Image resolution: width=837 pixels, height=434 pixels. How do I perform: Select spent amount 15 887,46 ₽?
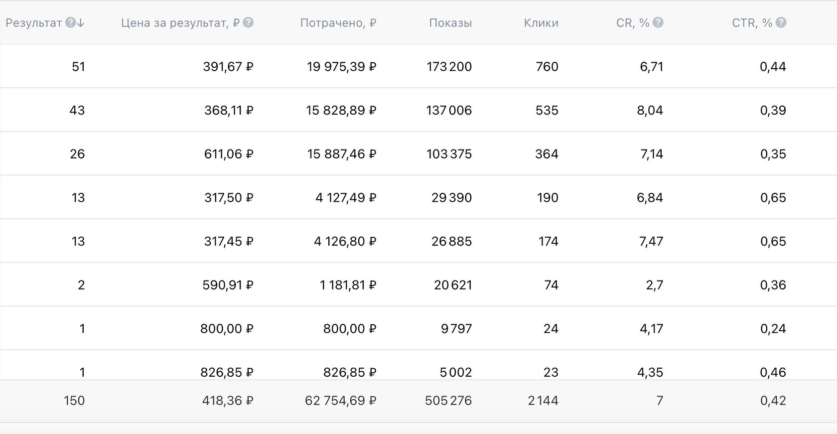(x=342, y=154)
